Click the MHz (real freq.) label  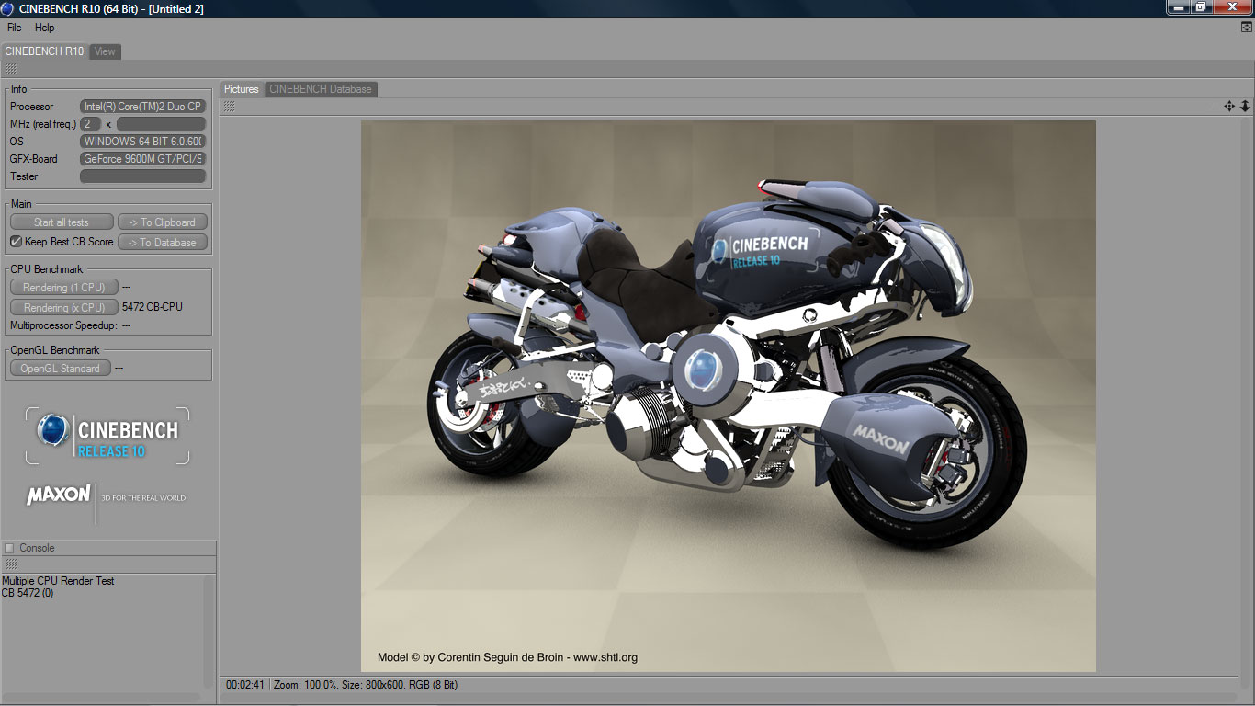43,124
